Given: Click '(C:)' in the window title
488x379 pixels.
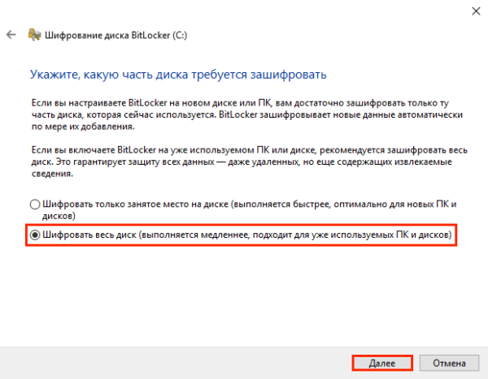Looking at the screenshot, I should 176,35.
